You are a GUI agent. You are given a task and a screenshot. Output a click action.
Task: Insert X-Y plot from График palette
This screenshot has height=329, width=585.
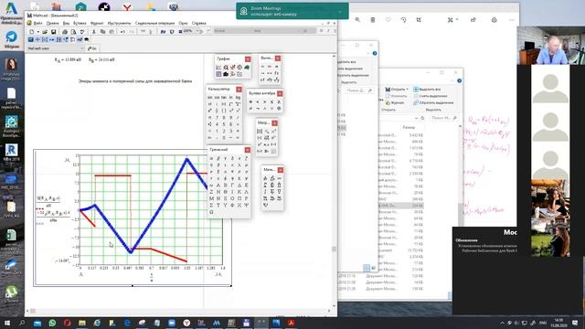point(218,68)
